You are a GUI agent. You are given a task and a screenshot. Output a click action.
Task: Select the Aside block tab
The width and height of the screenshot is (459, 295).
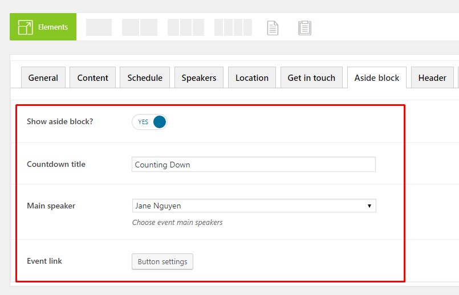click(x=376, y=78)
